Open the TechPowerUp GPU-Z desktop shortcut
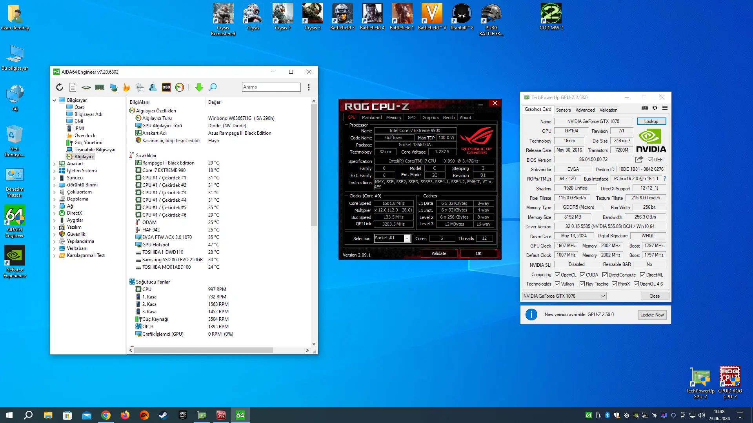This screenshot has height=423, width=753. [x=700, y=383]
